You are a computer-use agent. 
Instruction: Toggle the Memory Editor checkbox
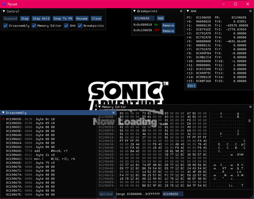click(x=34, y=26)
